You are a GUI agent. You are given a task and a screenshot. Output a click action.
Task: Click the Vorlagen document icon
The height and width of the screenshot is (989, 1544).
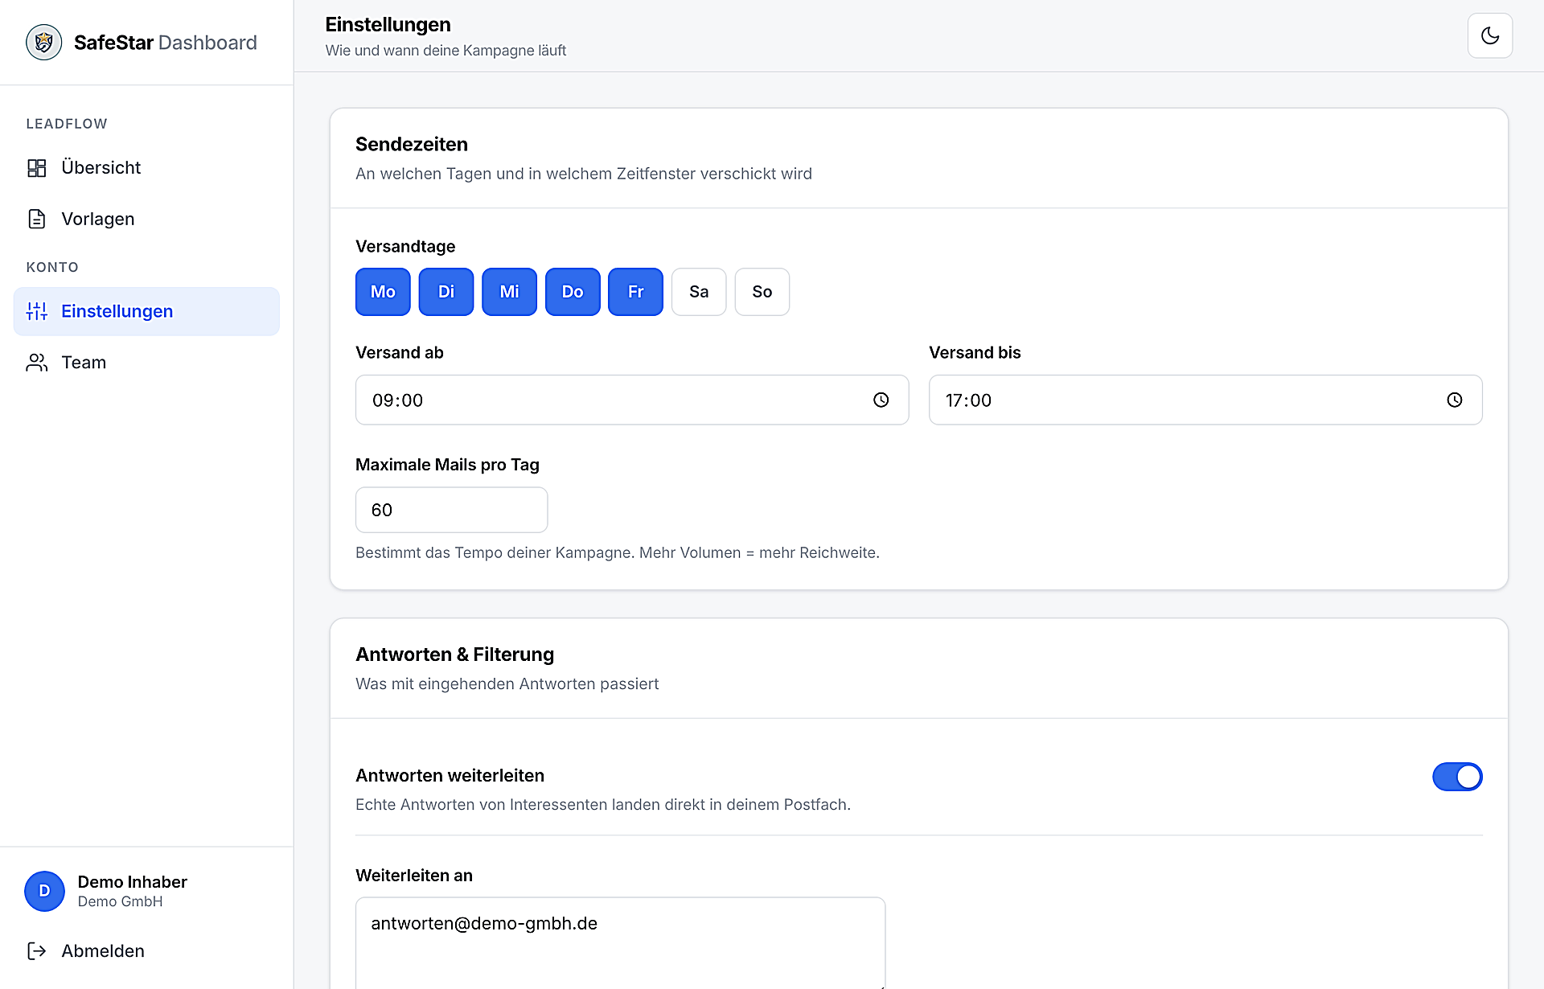point(37,219)
